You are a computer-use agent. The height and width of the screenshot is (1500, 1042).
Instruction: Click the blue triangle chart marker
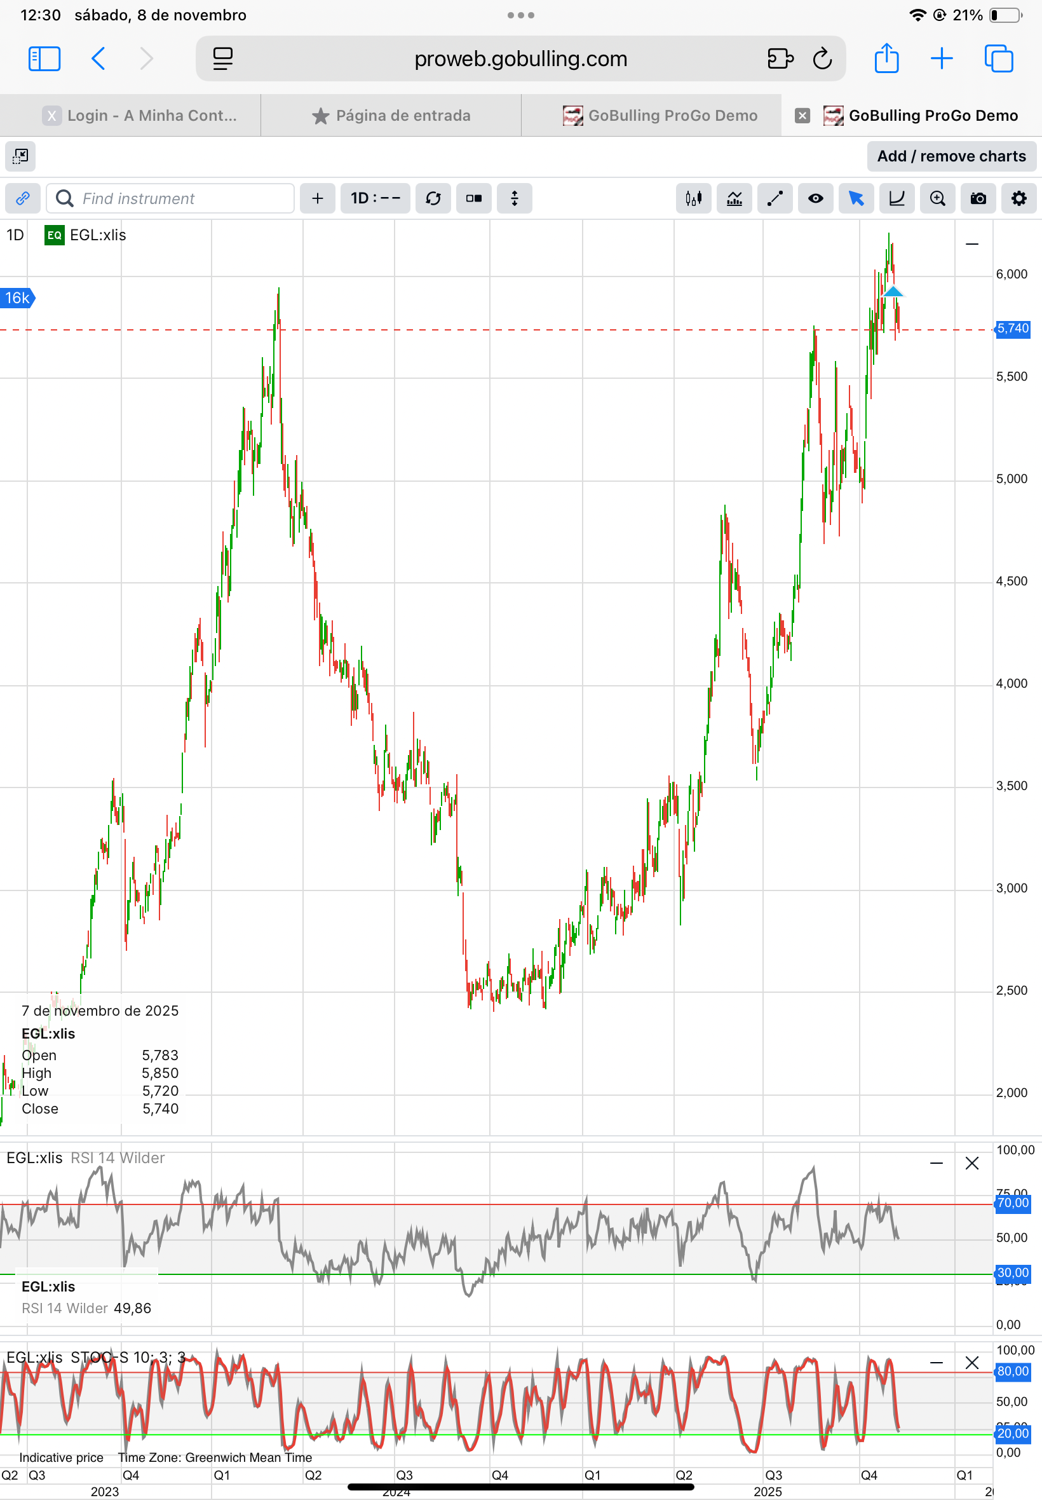pos(893,291)
